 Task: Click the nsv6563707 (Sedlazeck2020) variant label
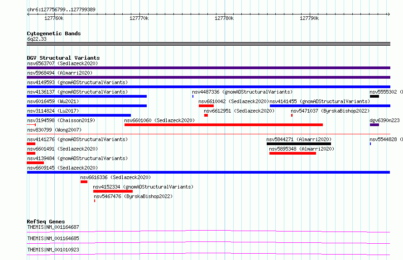62,63
